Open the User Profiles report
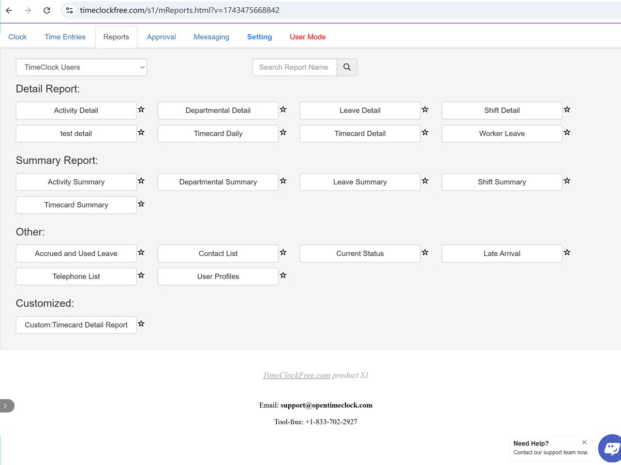 coord(218,276)
